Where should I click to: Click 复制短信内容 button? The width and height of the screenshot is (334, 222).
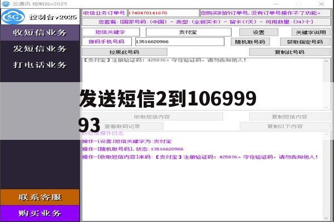click(289, 117)
